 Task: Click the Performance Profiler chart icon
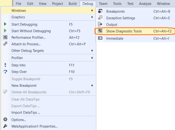tap(5, 37)
